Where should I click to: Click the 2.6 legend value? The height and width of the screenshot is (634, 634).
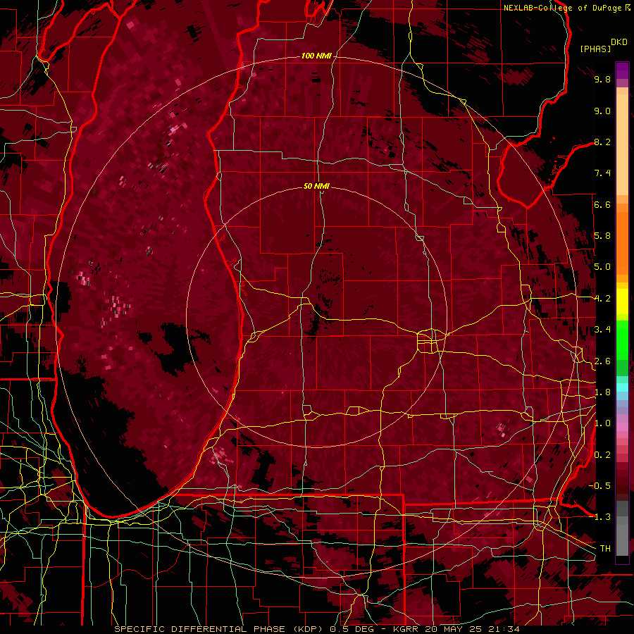click(x=602, y=361)
